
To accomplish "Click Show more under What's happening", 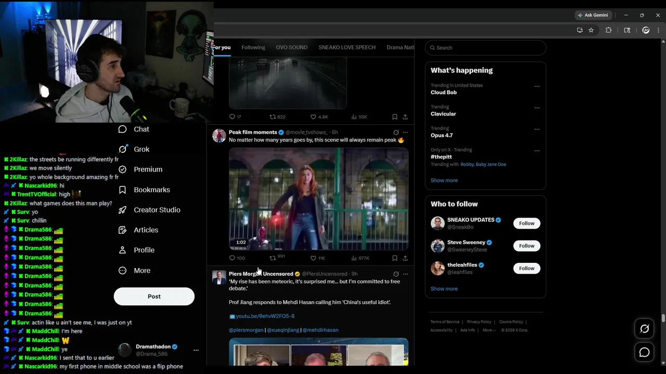I will point(444,180).
